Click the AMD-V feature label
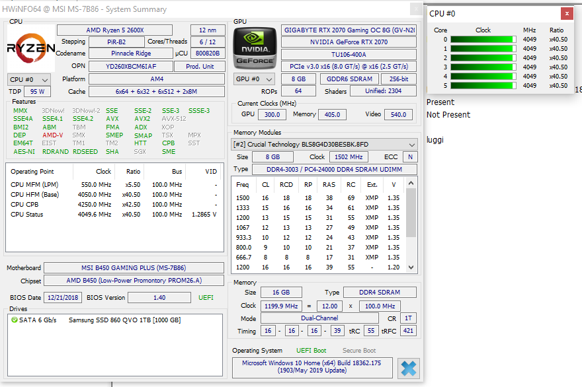This screenshot has height=387, width=582. tap(52, 135)
